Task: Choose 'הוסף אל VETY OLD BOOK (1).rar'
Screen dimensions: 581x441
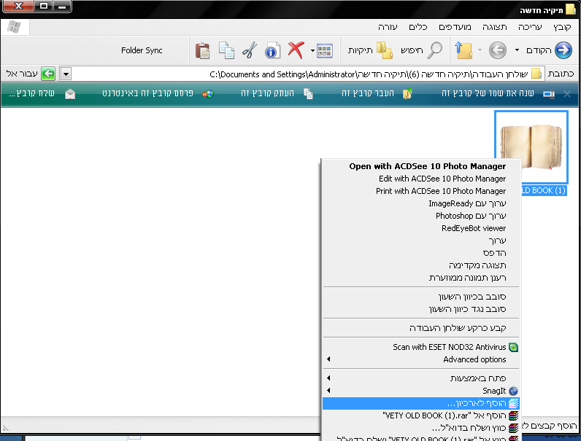Action: coord(421,415)
